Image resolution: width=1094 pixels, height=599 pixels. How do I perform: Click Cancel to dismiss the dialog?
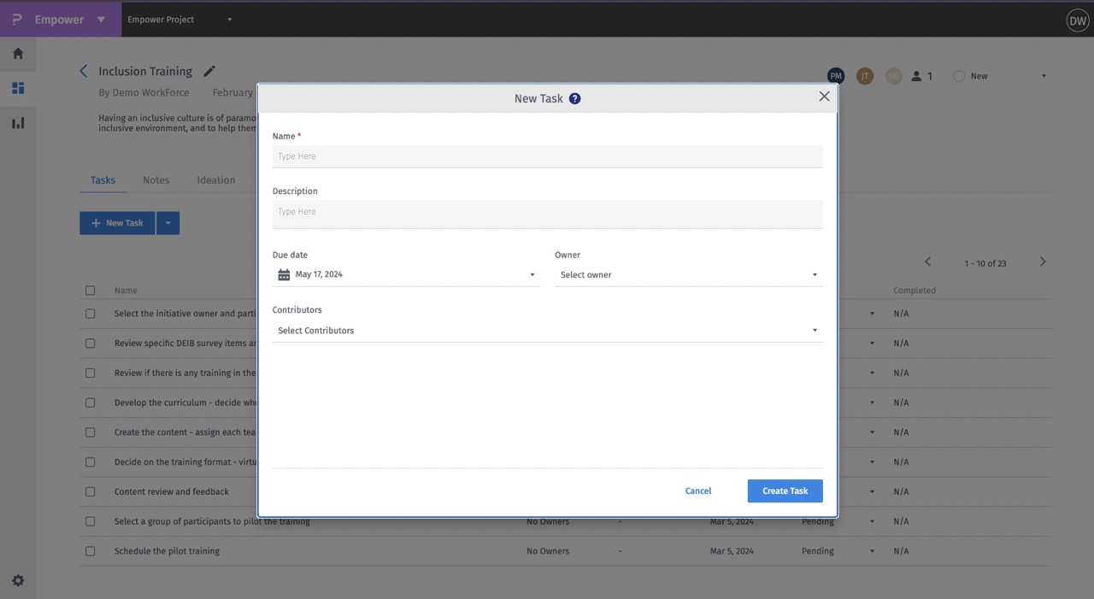(x=697, y=490)
